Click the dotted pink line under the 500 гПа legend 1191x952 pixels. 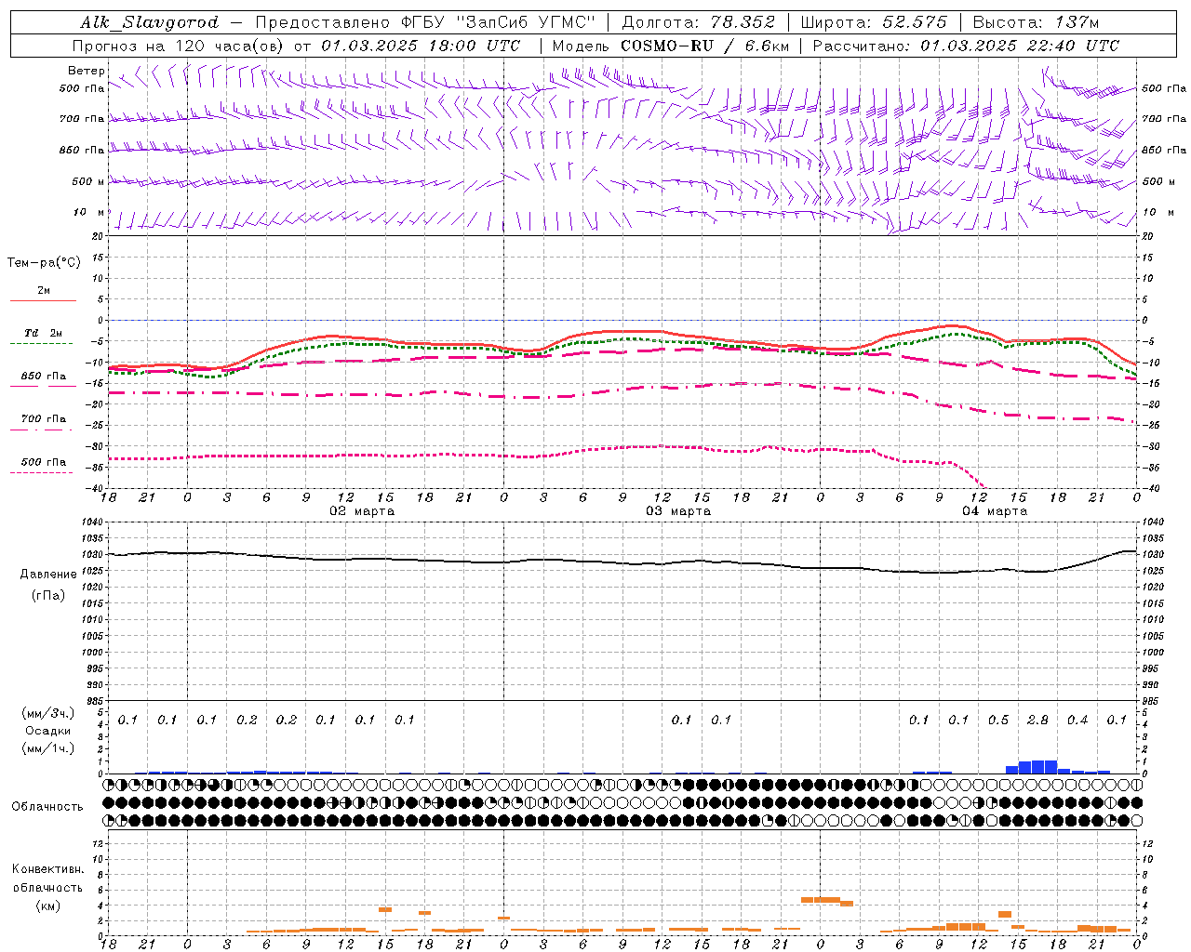tap(42, 473)
